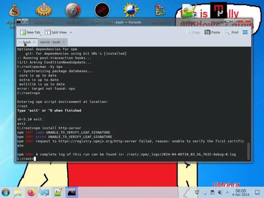The height and width of the screenshot is (198, 264).
Task: Click the 'Type exit or ^D when finished' line
Action: (x=49, y=111)
